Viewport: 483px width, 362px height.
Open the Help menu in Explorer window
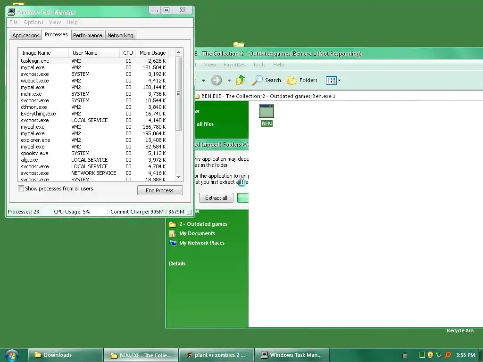coord(278,65)
